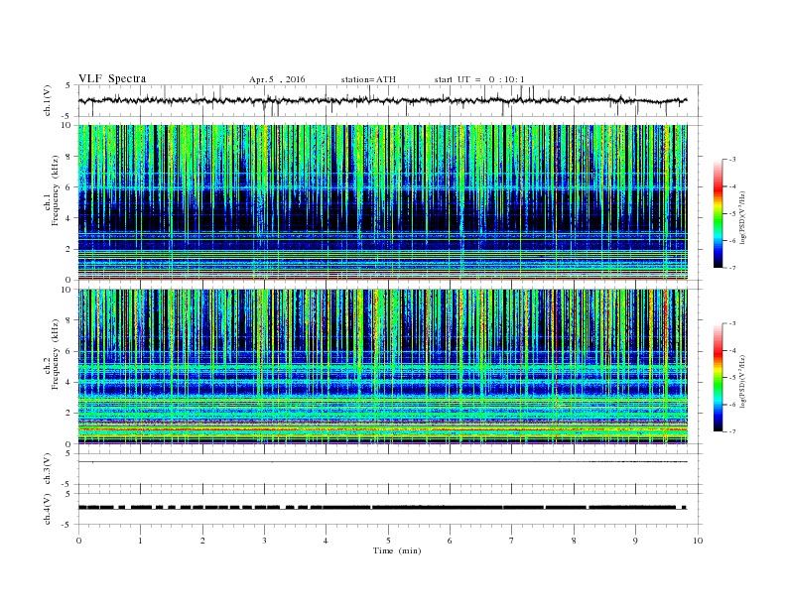
Task: Click time axis tick label "9"
Action: 635,541
